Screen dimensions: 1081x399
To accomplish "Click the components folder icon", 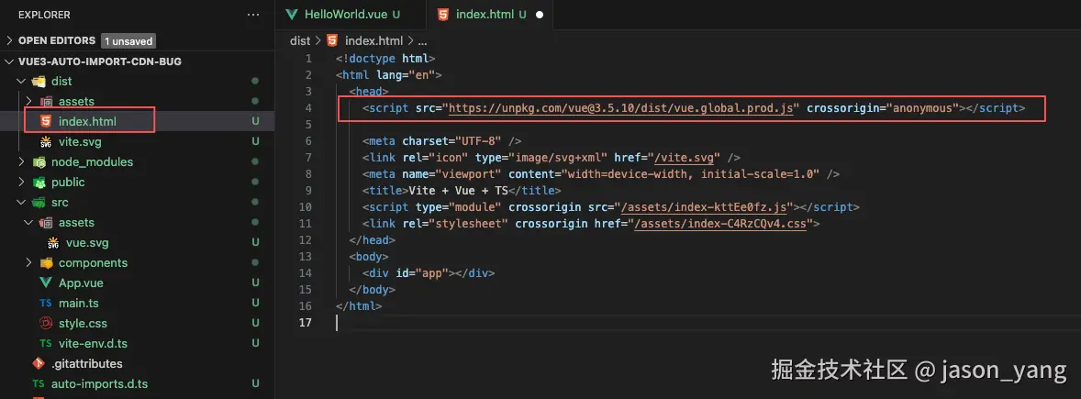I will [x=46, y=262].
